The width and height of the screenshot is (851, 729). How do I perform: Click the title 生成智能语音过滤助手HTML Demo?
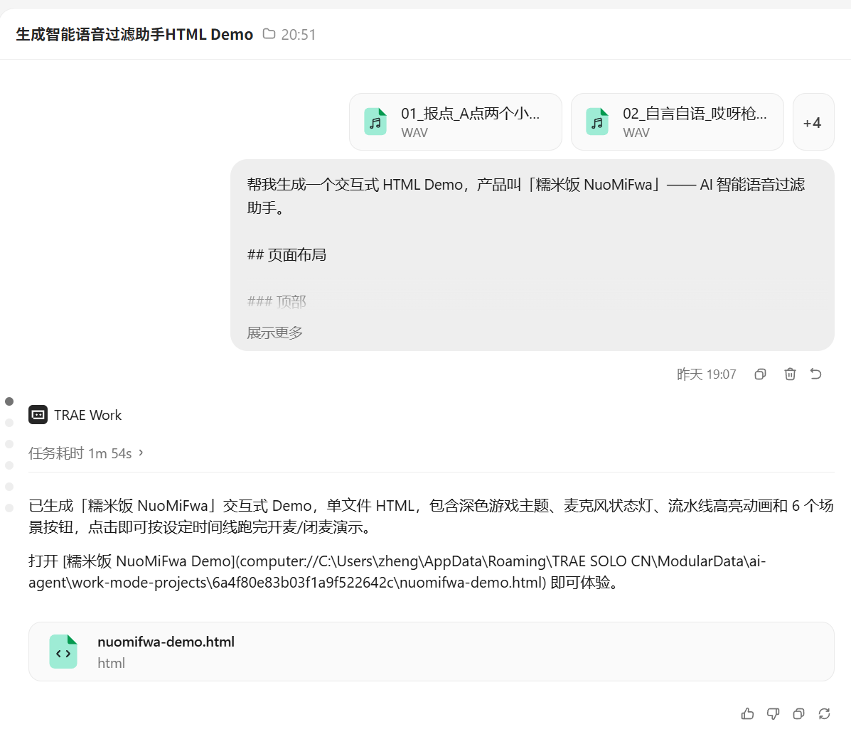pyautogui.click(x=134, y=34)
